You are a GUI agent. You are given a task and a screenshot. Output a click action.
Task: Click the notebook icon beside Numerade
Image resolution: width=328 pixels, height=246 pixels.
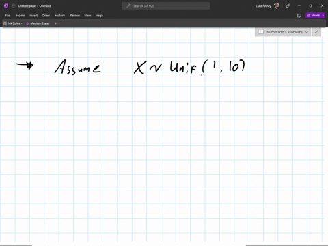point(261,32)
